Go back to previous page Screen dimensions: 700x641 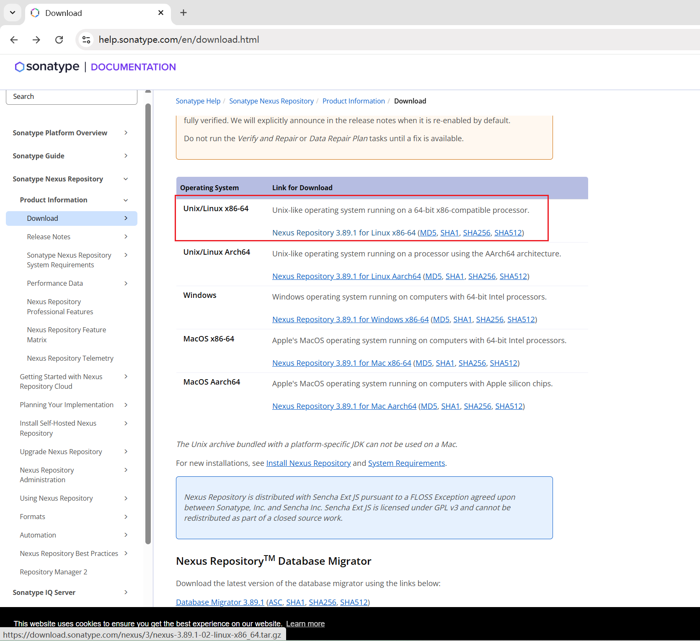pyautogui.click(x=14, y=40)
